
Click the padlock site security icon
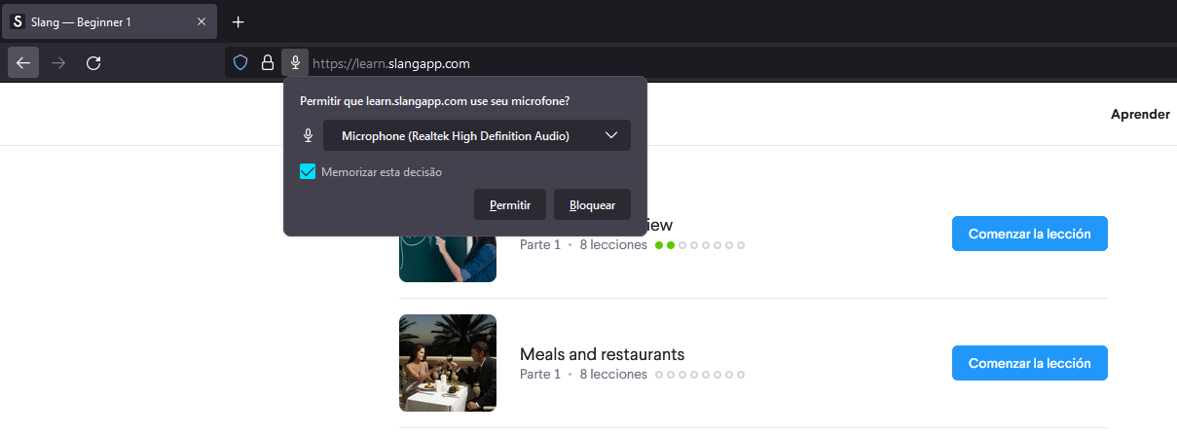[267, 63]
